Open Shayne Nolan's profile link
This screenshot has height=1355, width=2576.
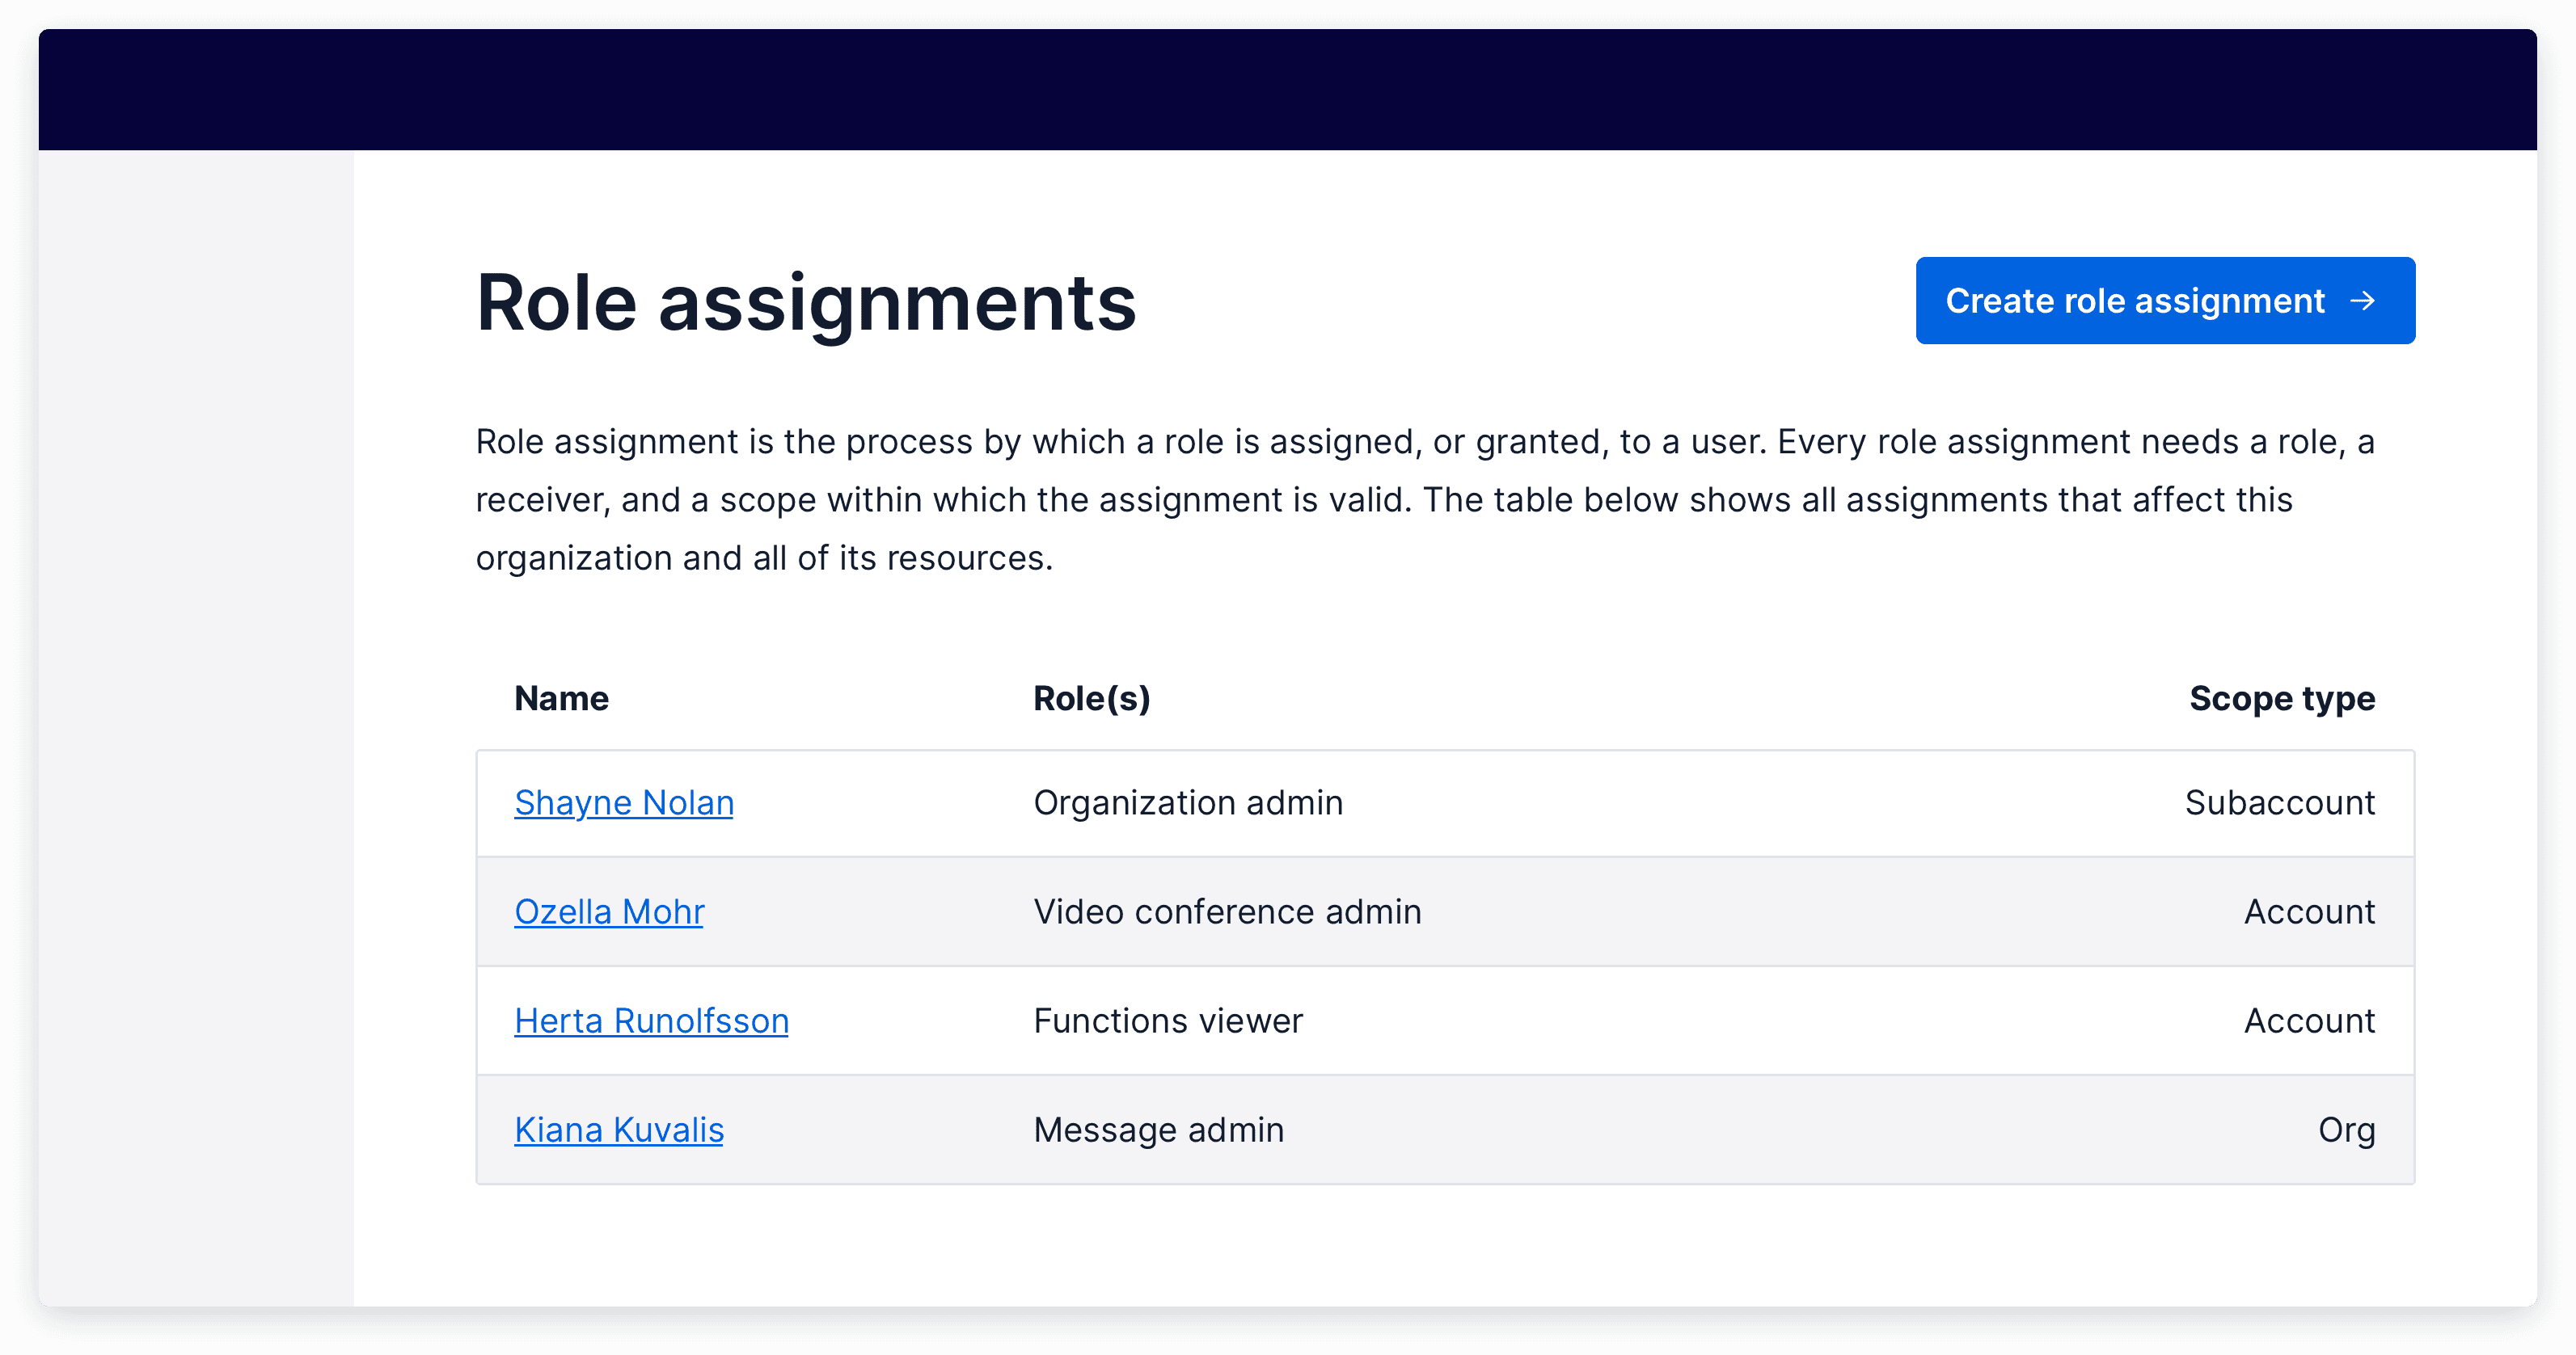point(624,802)
